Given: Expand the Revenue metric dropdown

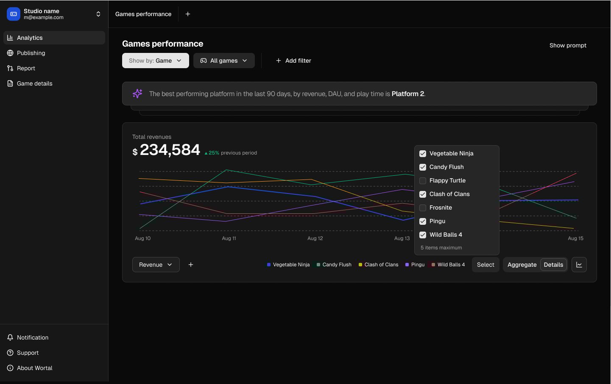Looking at the screenshot, I should pyautogui.click(x=156, y=265).
